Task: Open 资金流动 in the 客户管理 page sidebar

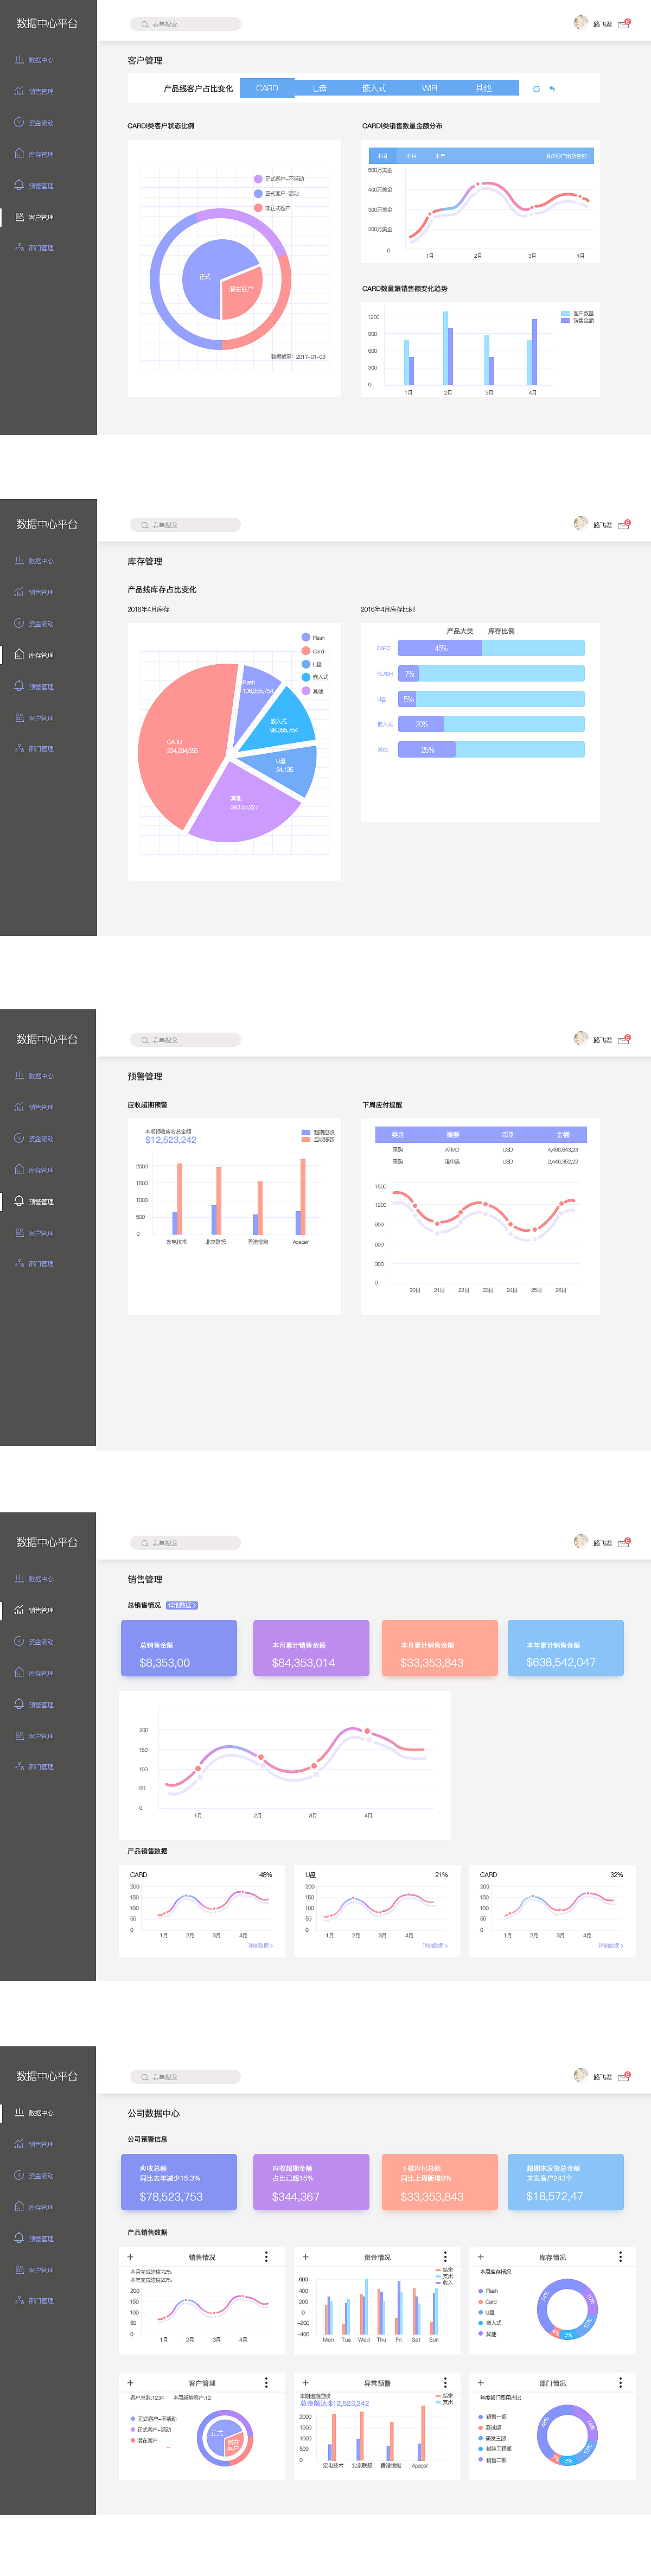Action: click(34, 123)
